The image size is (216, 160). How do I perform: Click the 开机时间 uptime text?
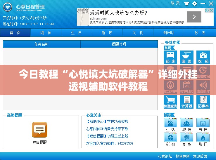(x=25, y=18)
